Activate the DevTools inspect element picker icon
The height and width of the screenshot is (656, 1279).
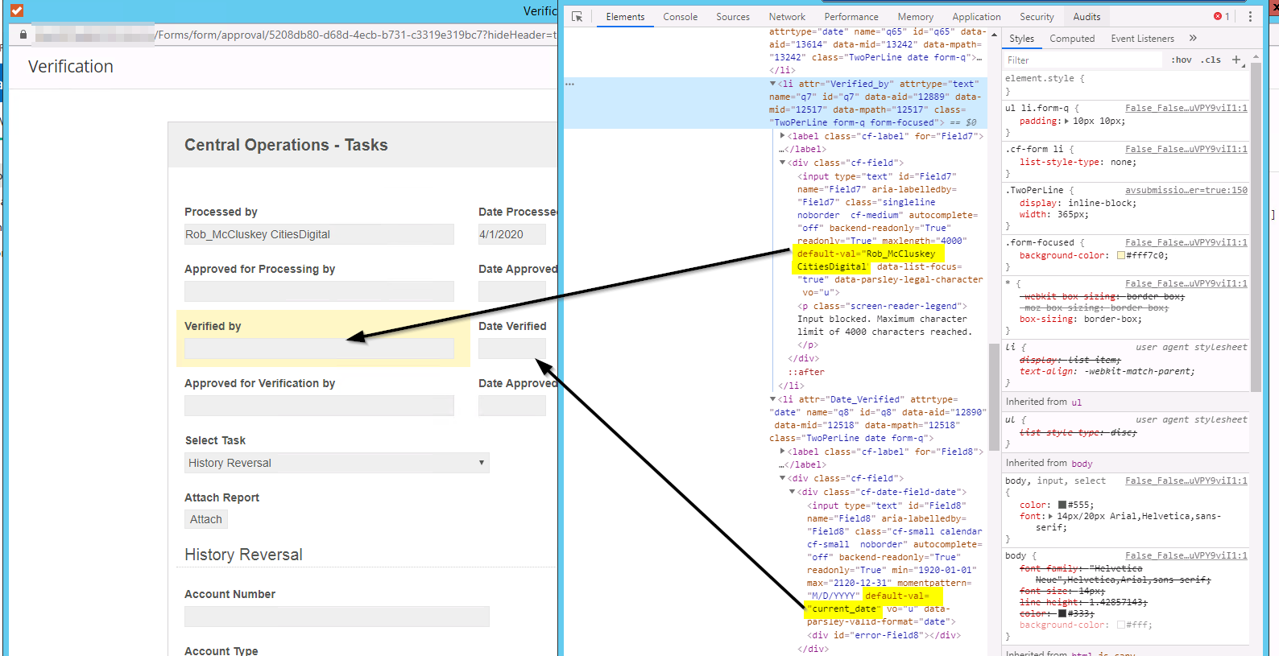tap(577, 16)
